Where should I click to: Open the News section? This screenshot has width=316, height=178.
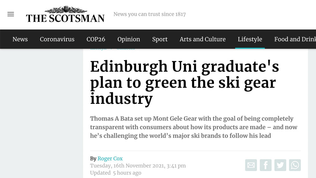point(20,39)
